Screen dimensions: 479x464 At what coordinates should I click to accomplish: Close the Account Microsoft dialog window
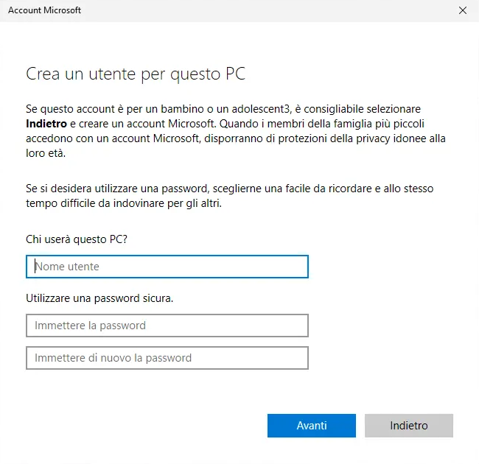coord(462,10)
